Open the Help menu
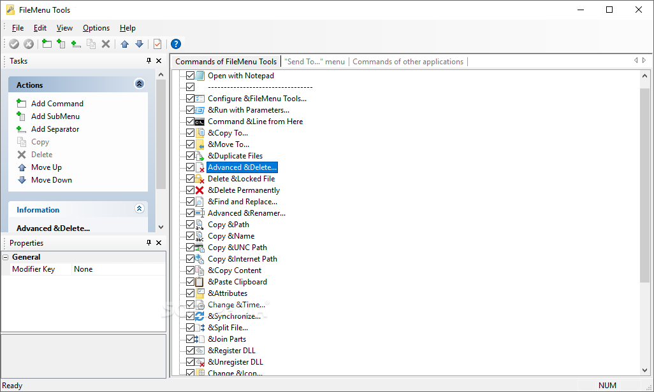 [x=127, y=28]
